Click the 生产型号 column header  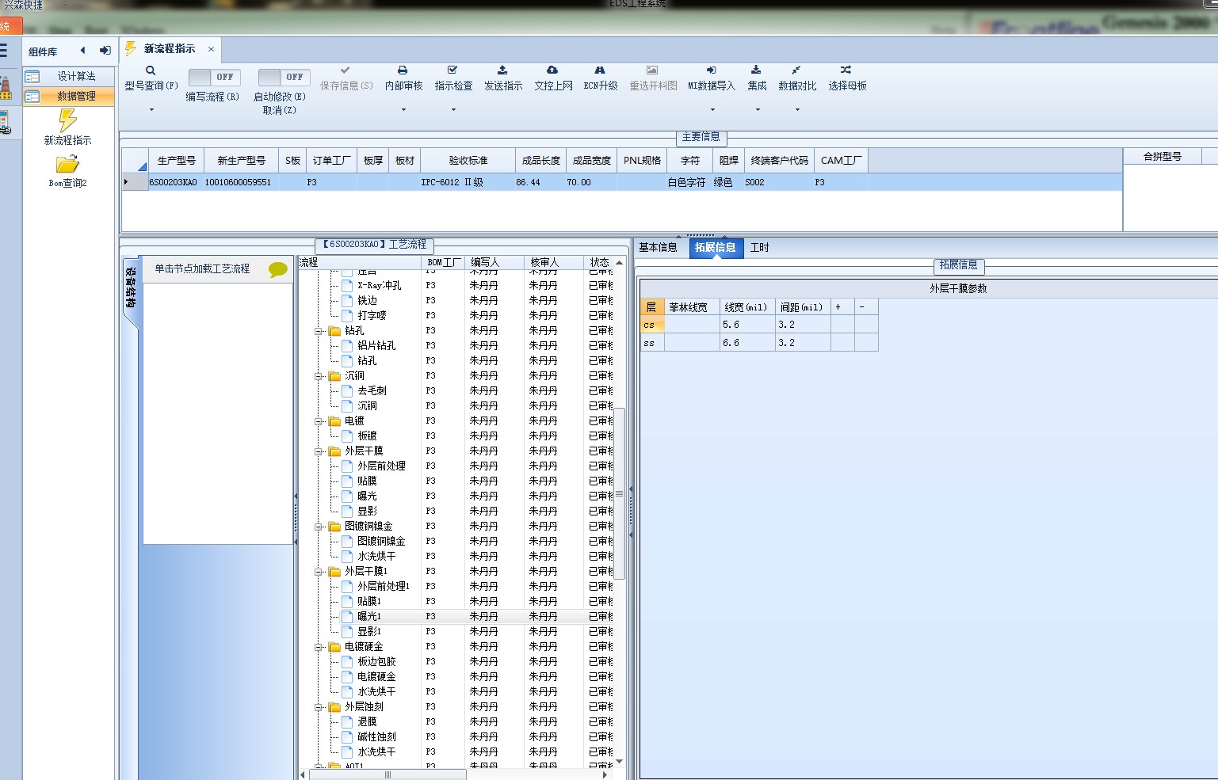[176, 161]
